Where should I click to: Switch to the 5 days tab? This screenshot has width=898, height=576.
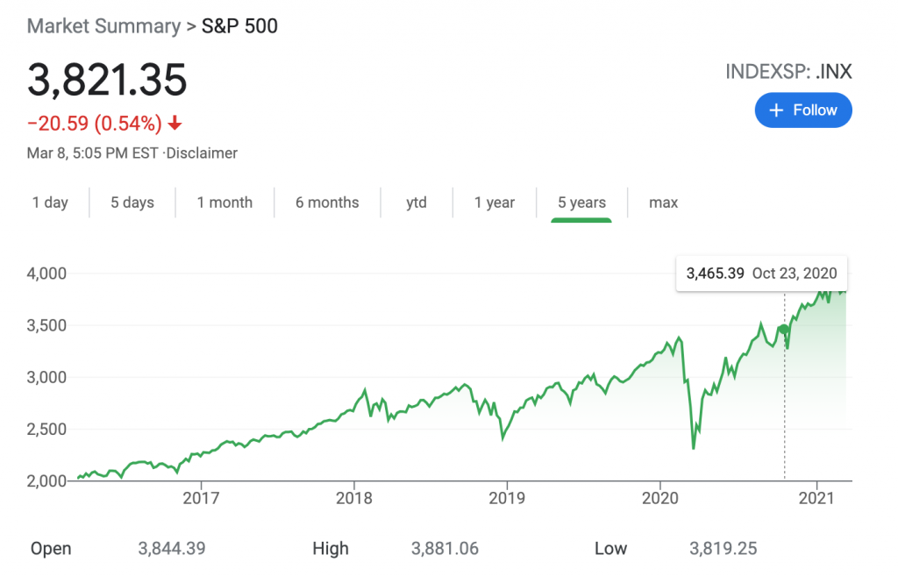click(x=132, y=203)
